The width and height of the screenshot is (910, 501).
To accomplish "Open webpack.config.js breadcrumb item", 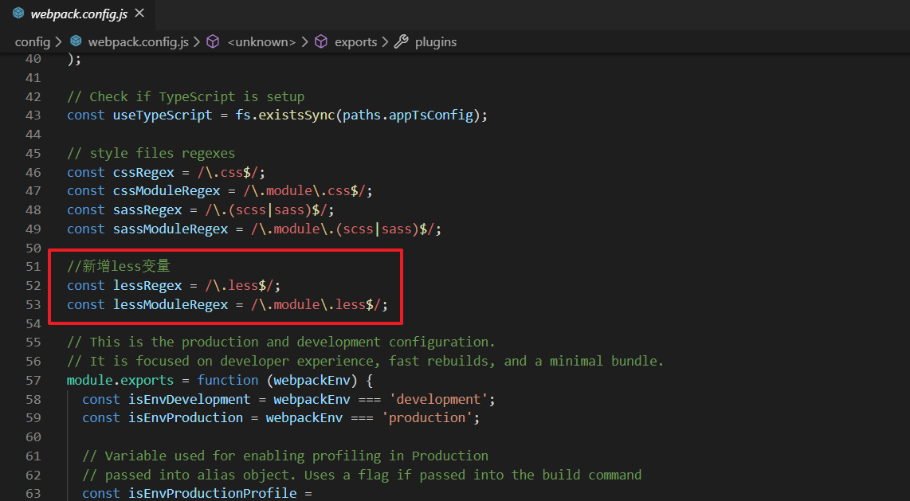I will click(x=138, y=41).
